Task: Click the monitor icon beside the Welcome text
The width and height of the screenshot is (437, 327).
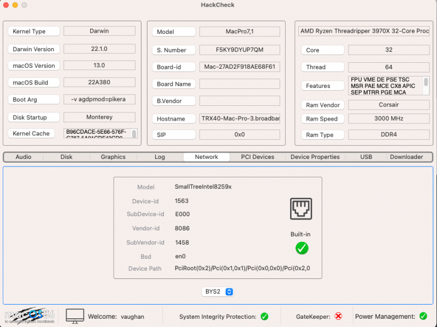Action: (x=75, y=315)
